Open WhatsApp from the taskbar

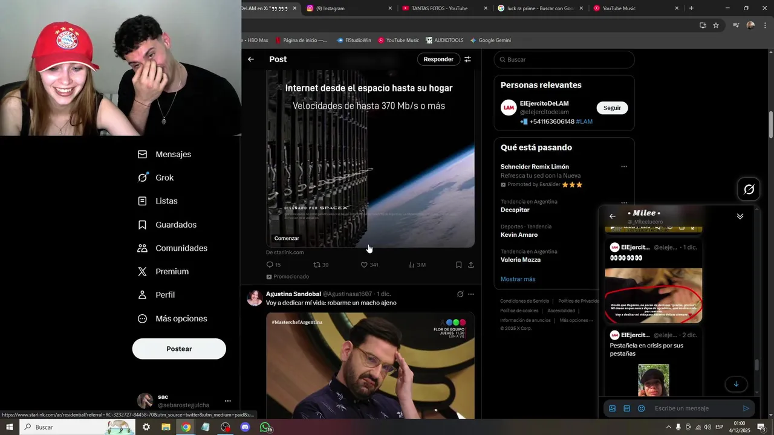point(265,427)
